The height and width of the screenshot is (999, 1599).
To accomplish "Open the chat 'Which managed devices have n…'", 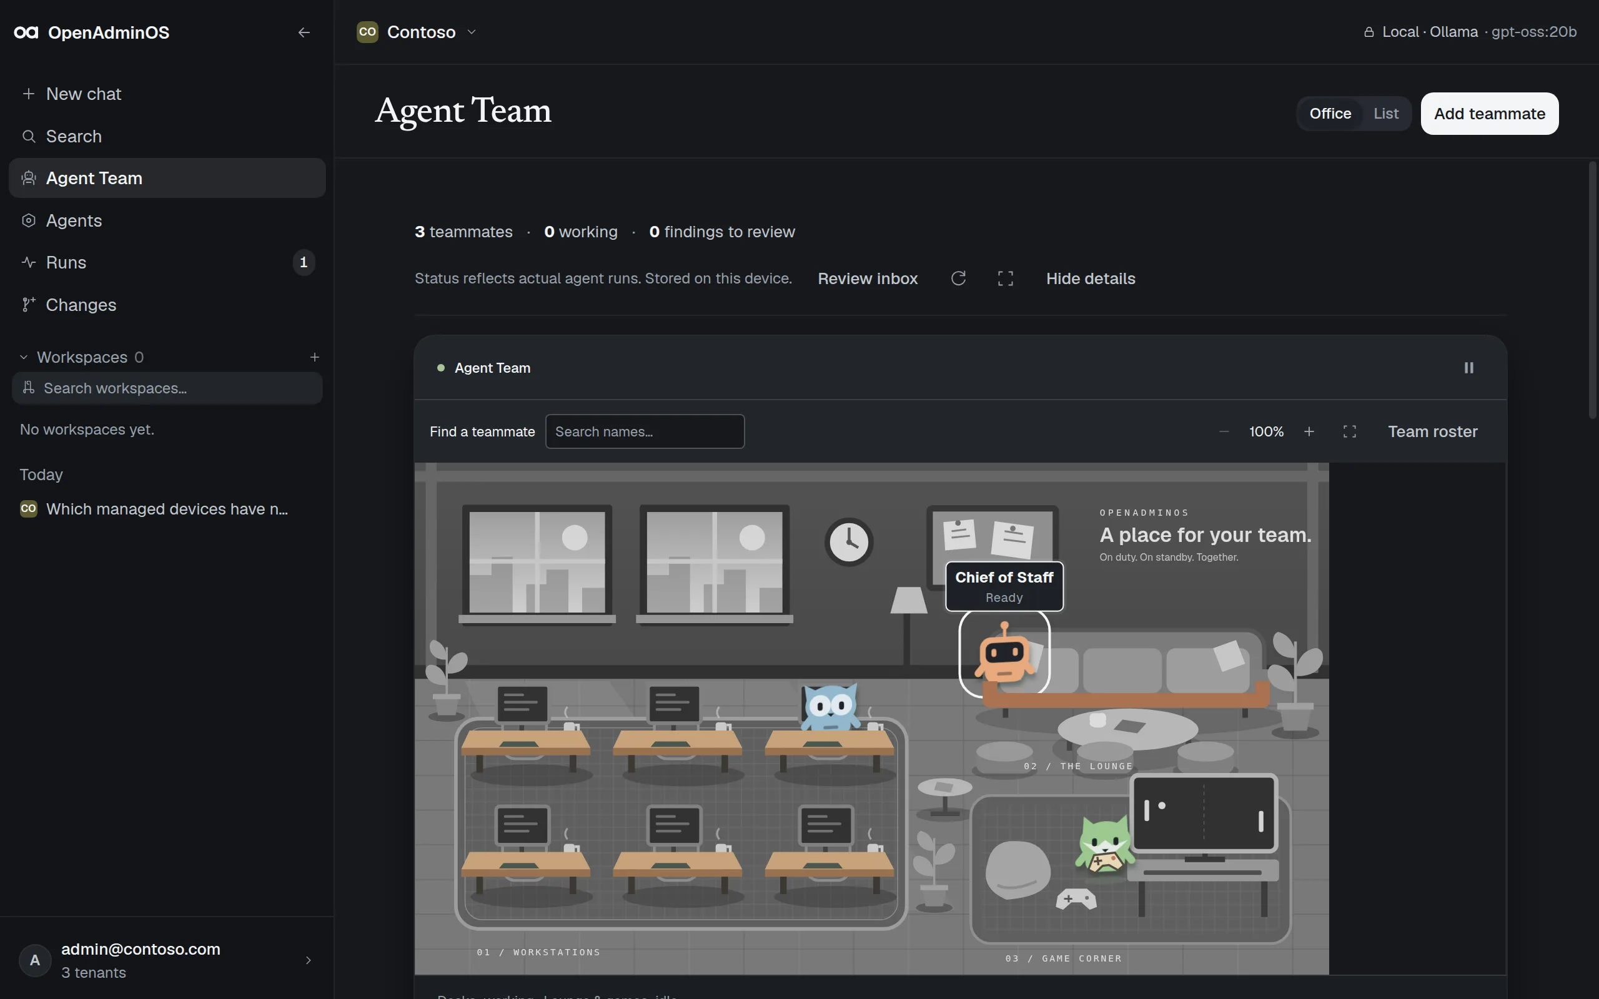I will point(167,509).
